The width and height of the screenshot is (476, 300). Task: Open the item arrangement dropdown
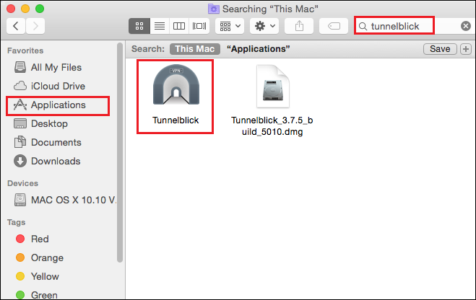tap(230, 26)
